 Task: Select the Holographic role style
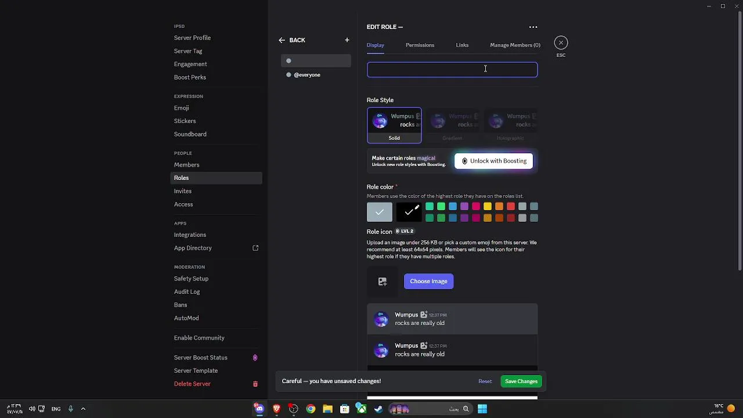pos(510,125)
